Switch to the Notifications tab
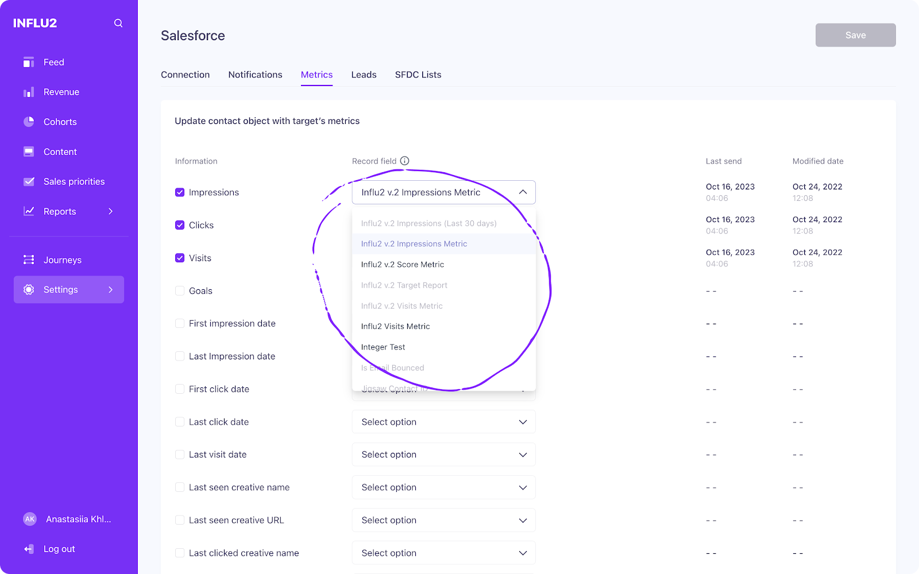 point(255,75)
